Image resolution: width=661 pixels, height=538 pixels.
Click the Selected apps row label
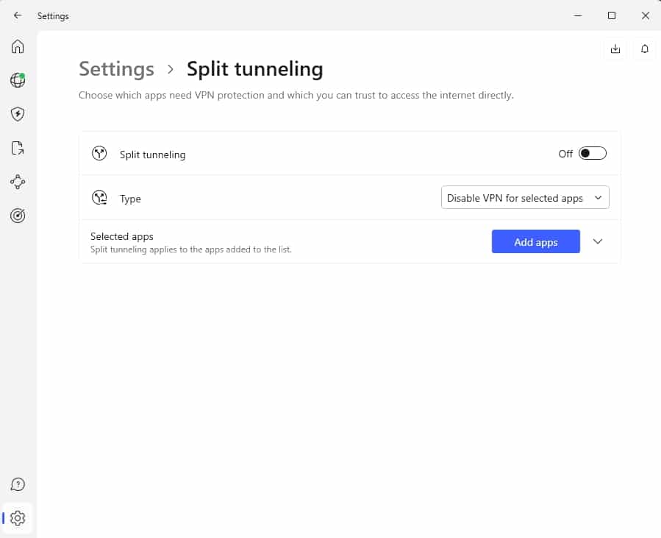122,236
